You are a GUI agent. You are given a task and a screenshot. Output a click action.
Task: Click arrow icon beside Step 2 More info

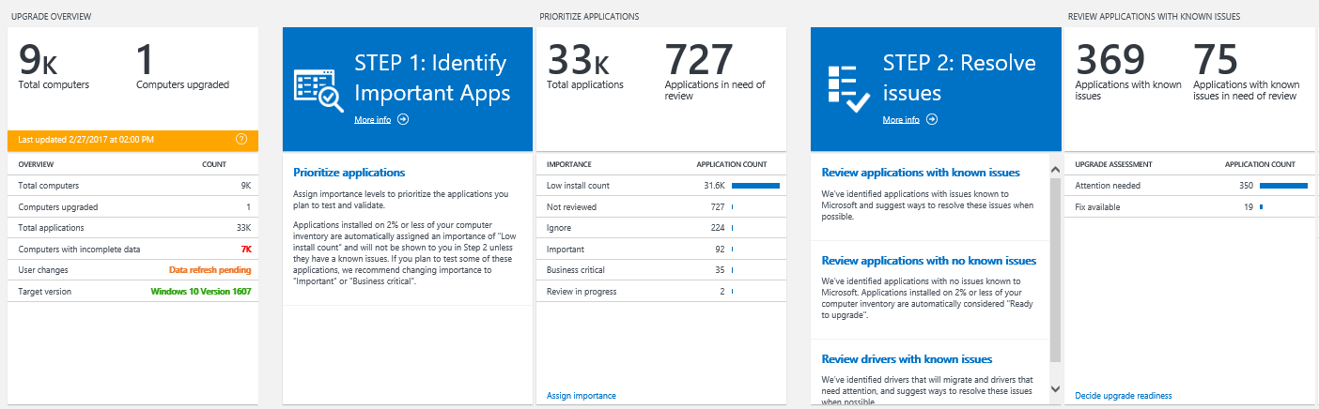point(932,120)
